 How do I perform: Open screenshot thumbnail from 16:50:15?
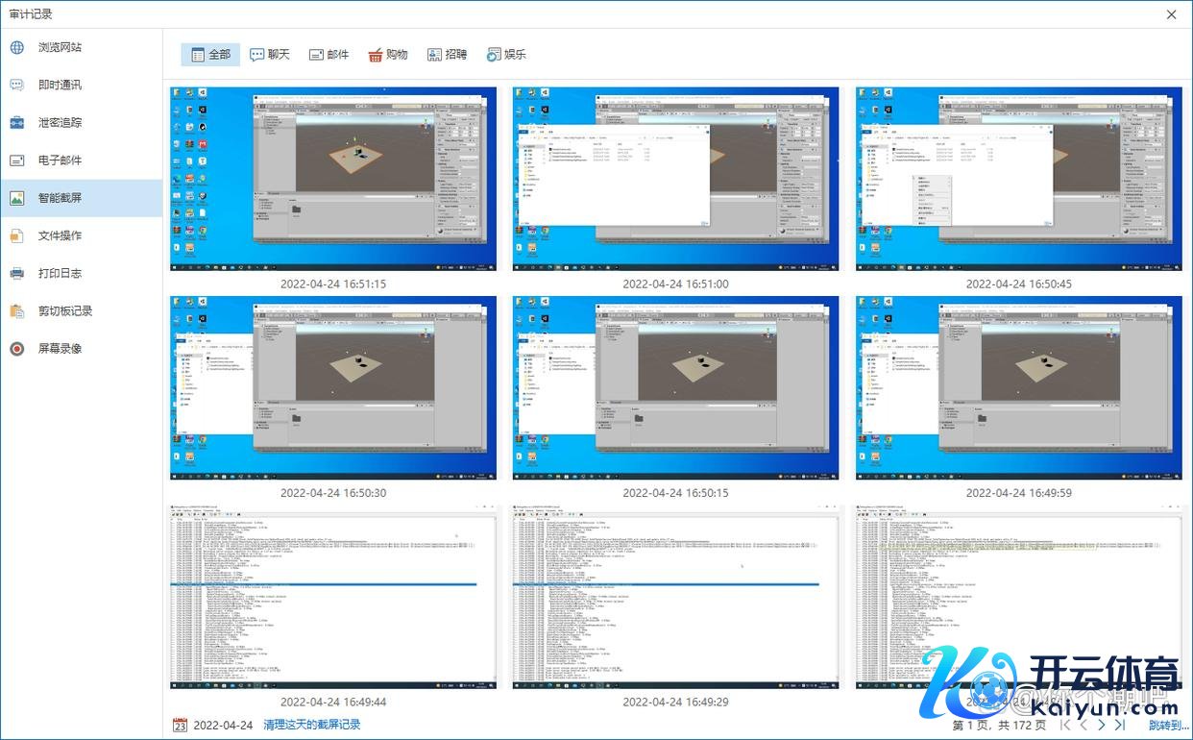(x=675, y=387)
